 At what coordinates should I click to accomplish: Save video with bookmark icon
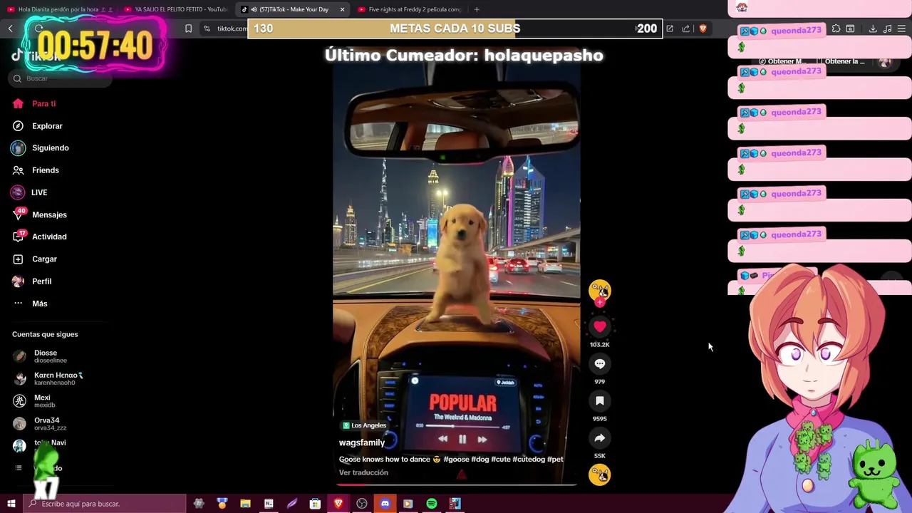click(x=600, y=401)
